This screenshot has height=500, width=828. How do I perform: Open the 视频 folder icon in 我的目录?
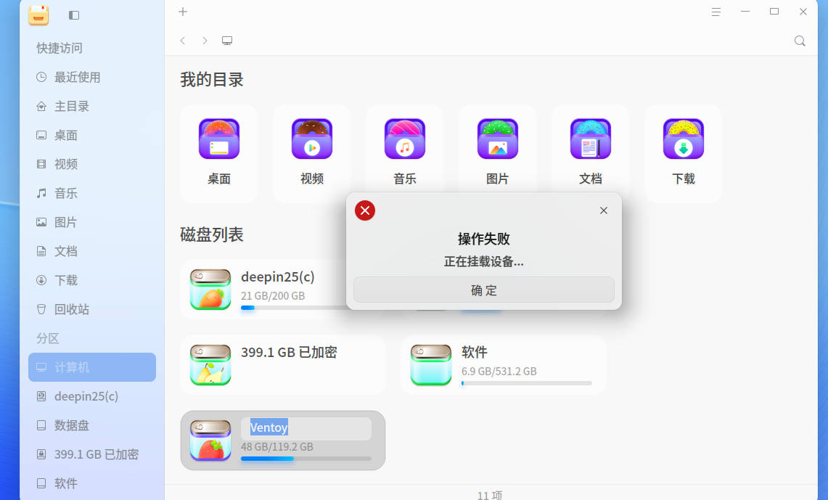point(312,139)
